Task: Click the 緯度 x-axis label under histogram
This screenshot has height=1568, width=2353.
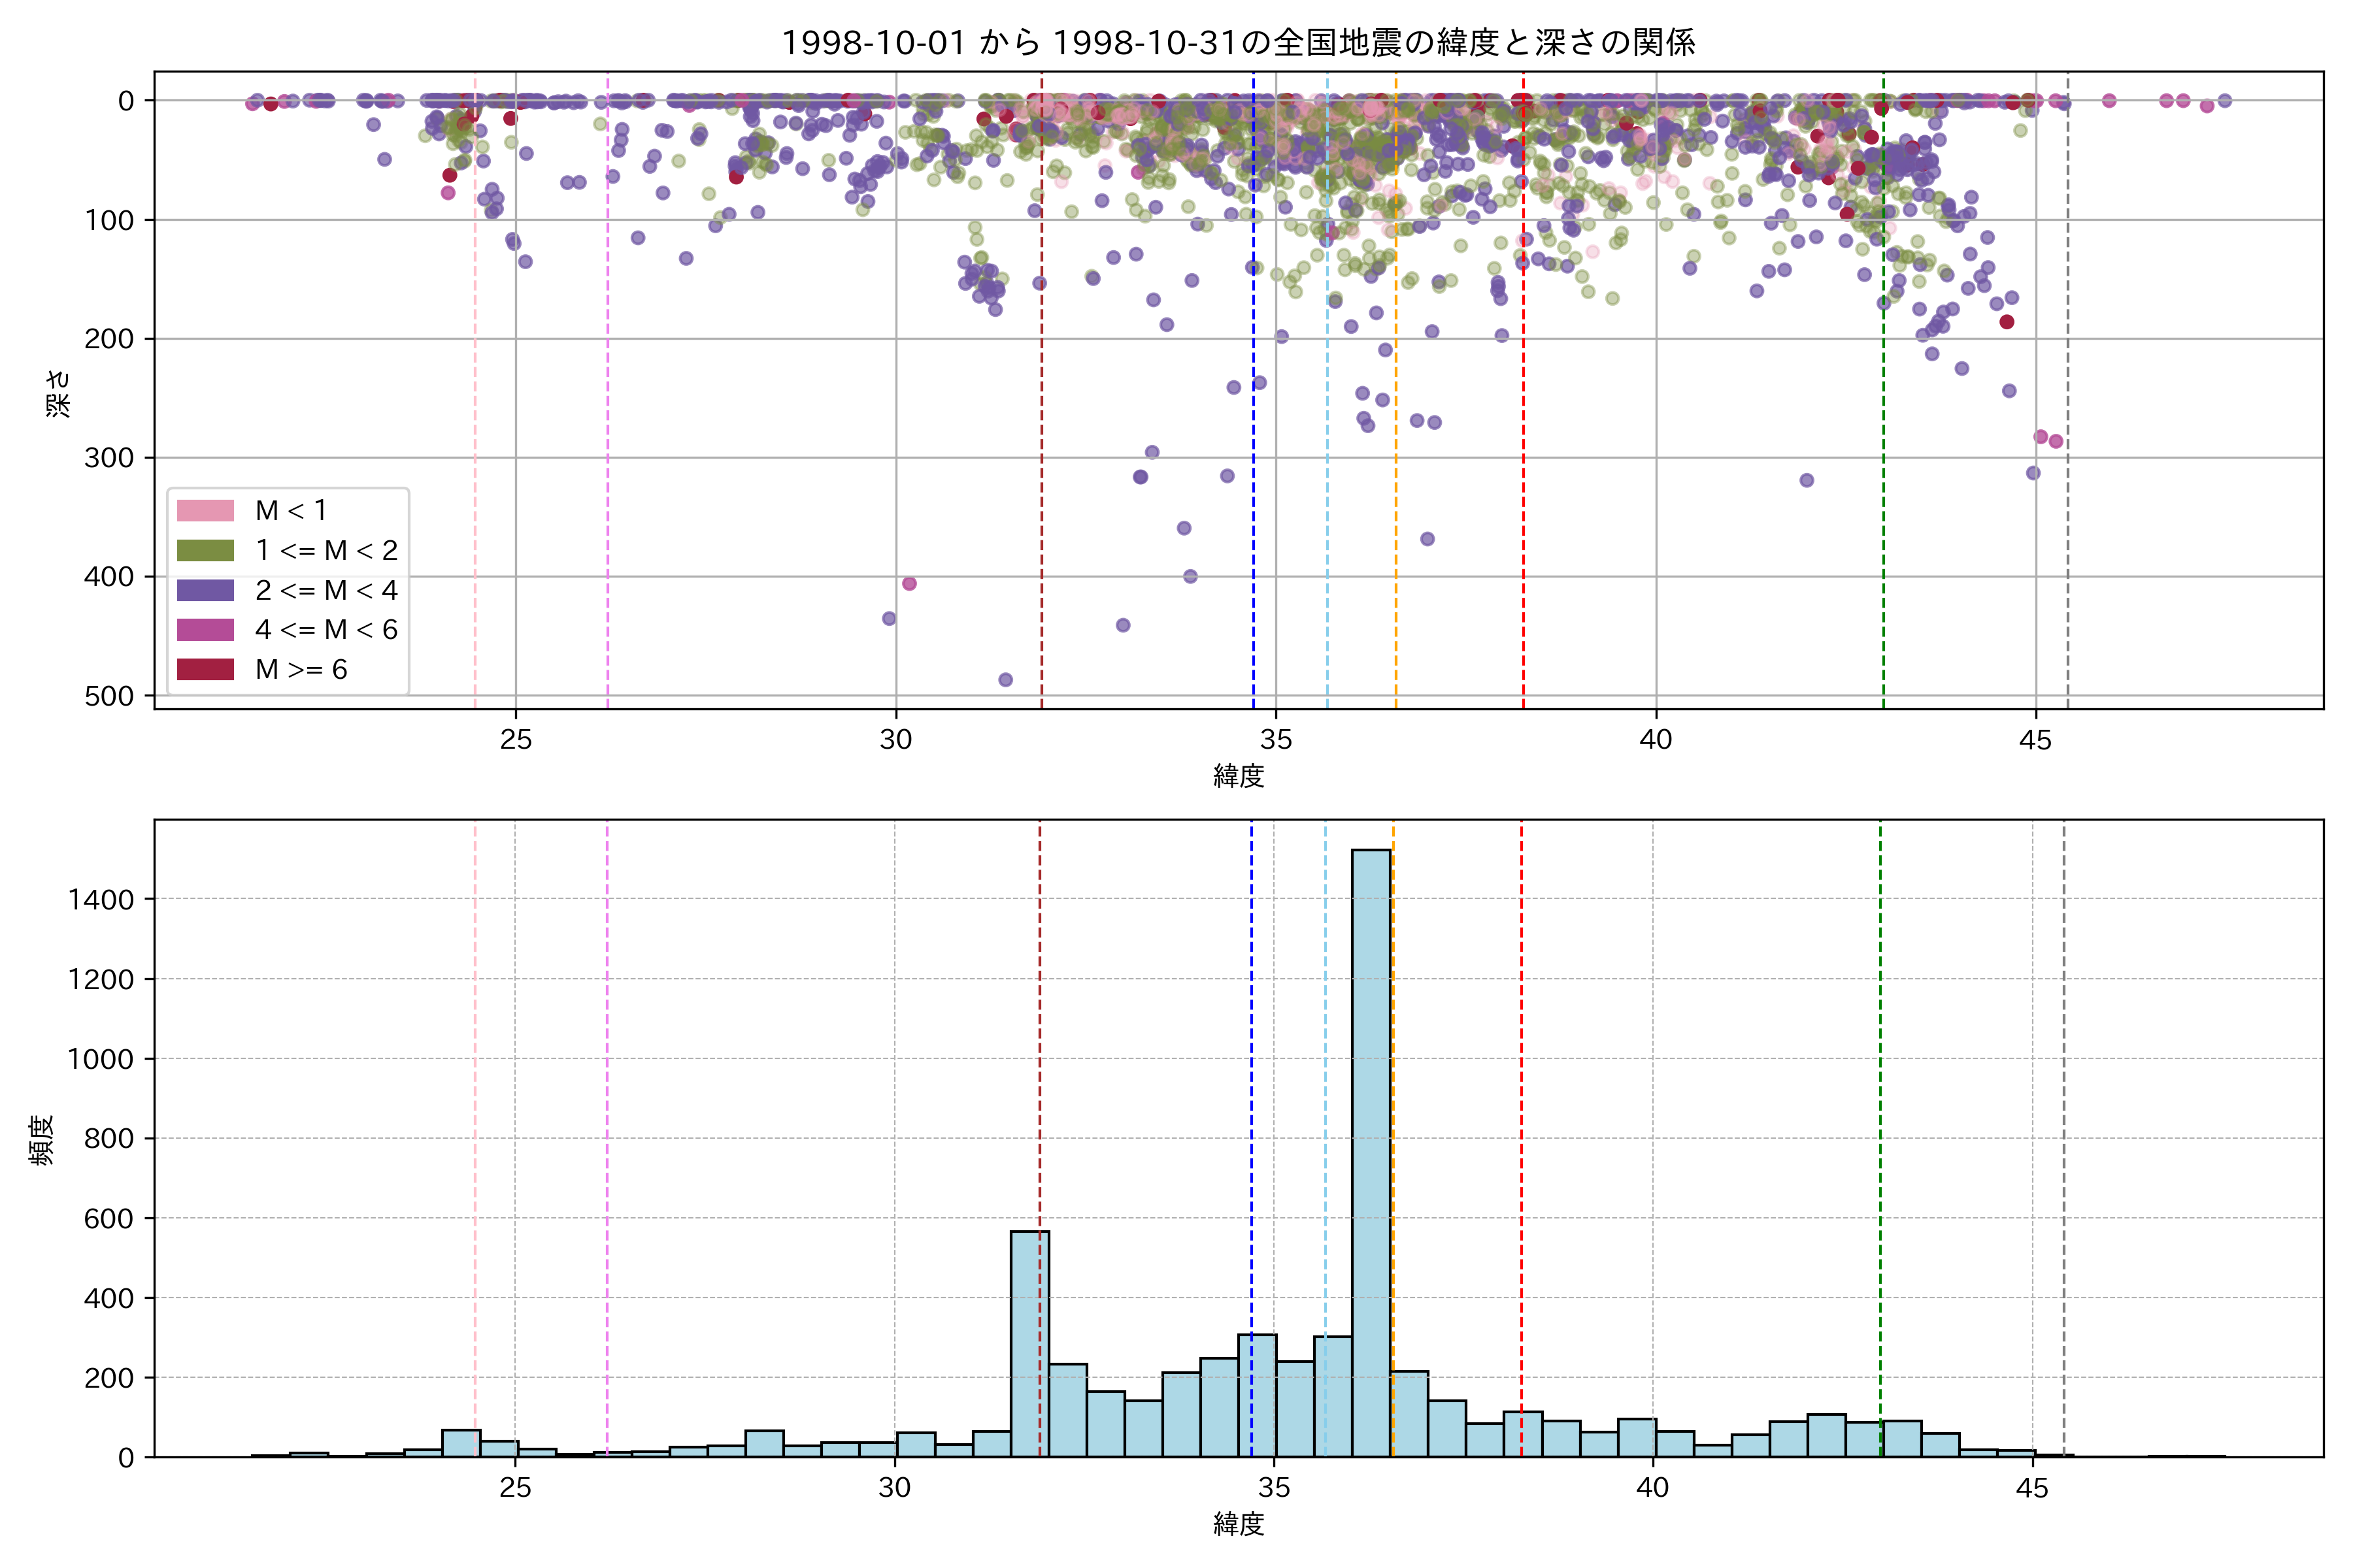Action: pos(1239,1524)
